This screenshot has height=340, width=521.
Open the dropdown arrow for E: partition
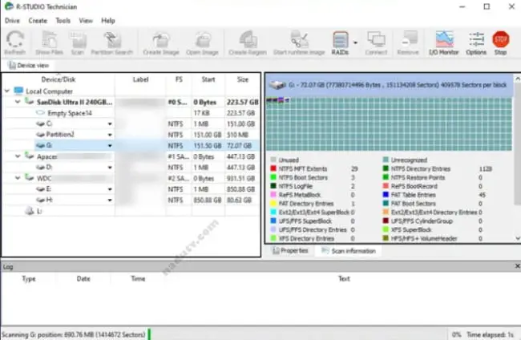110,189
